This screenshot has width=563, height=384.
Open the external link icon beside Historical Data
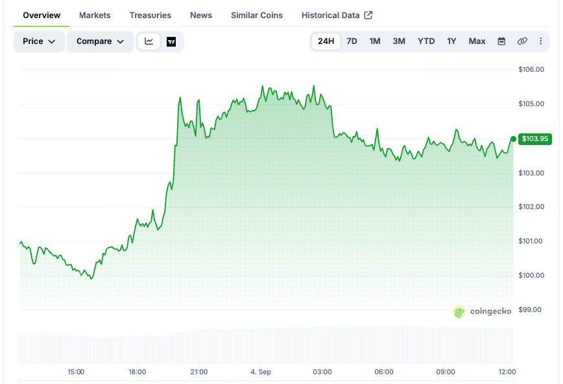(x=368, y=15)
